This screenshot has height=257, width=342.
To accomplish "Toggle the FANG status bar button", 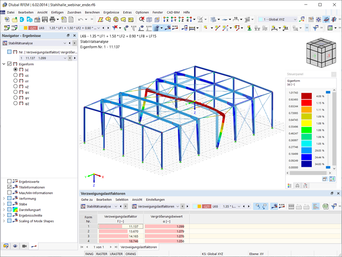I will pyautogui.click(x=89, y=254).
